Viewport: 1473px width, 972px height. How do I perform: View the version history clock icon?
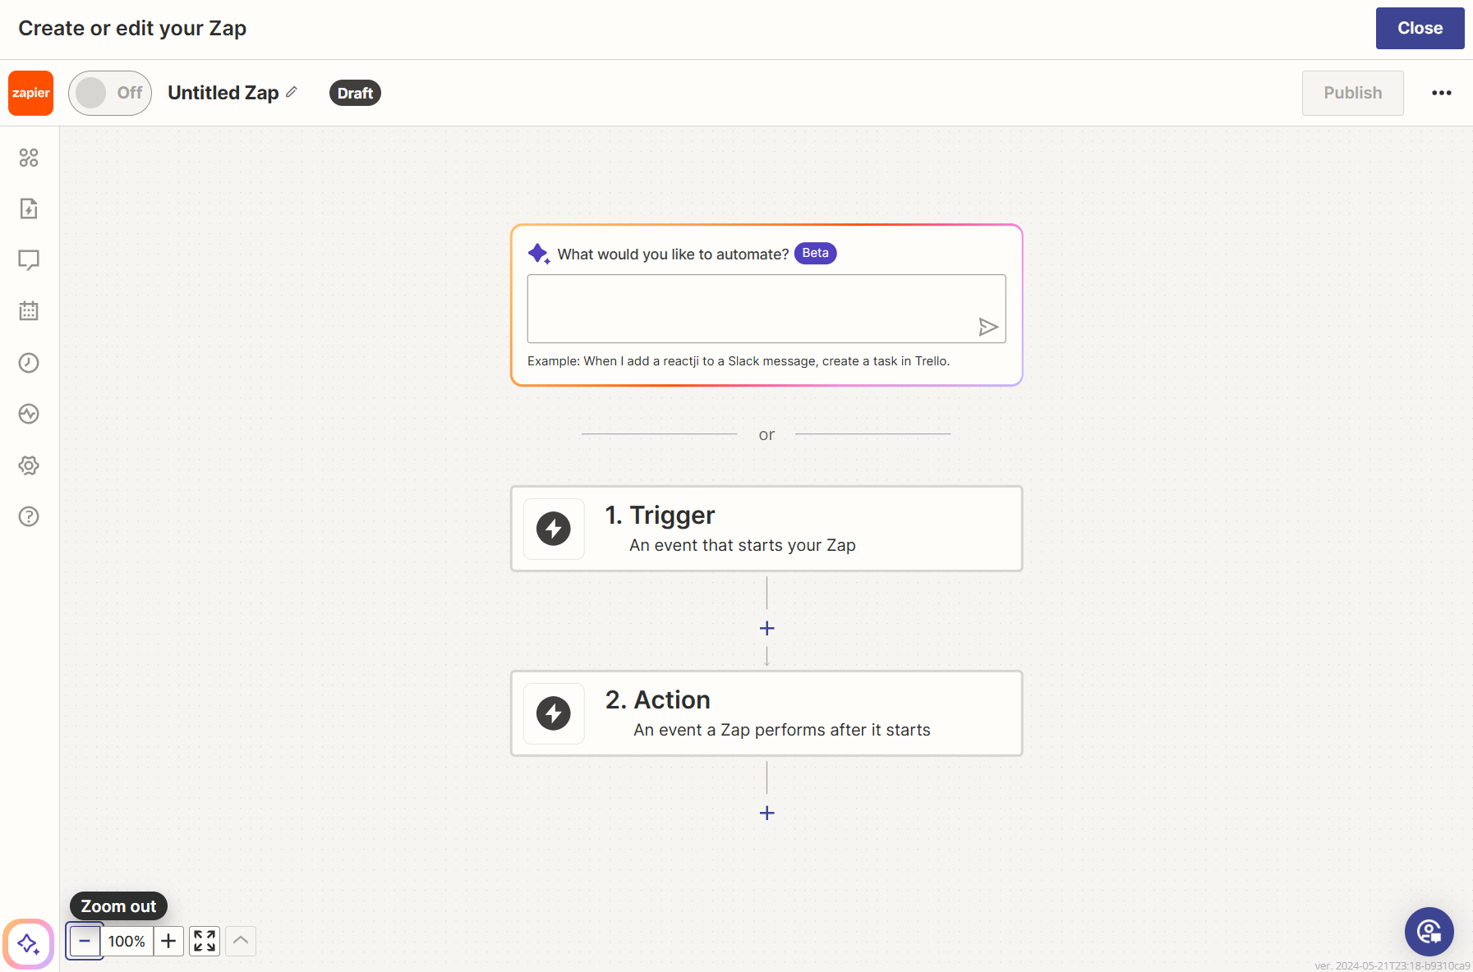29,362
